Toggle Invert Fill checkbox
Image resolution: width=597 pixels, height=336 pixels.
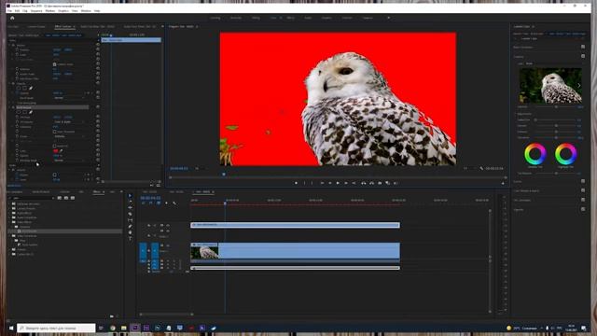[x=54, y=146]
